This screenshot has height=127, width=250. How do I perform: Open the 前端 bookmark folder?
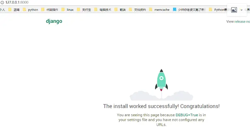click(x=120, y=10)
